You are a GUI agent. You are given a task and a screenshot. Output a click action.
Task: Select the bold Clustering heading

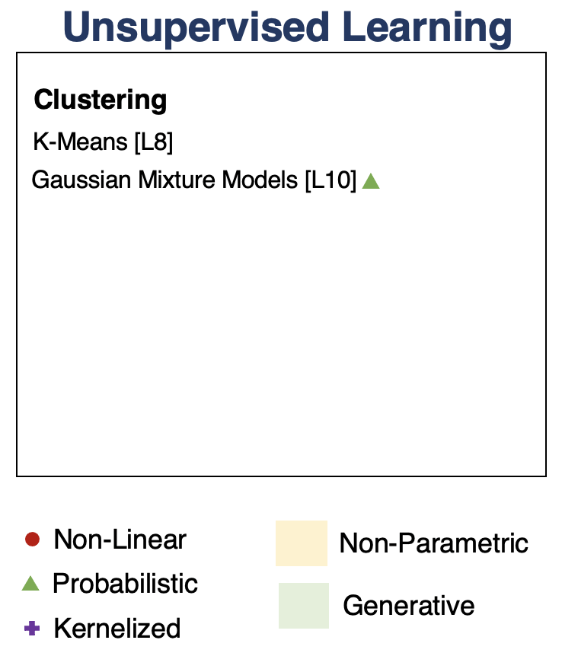[x=101, y=100]
